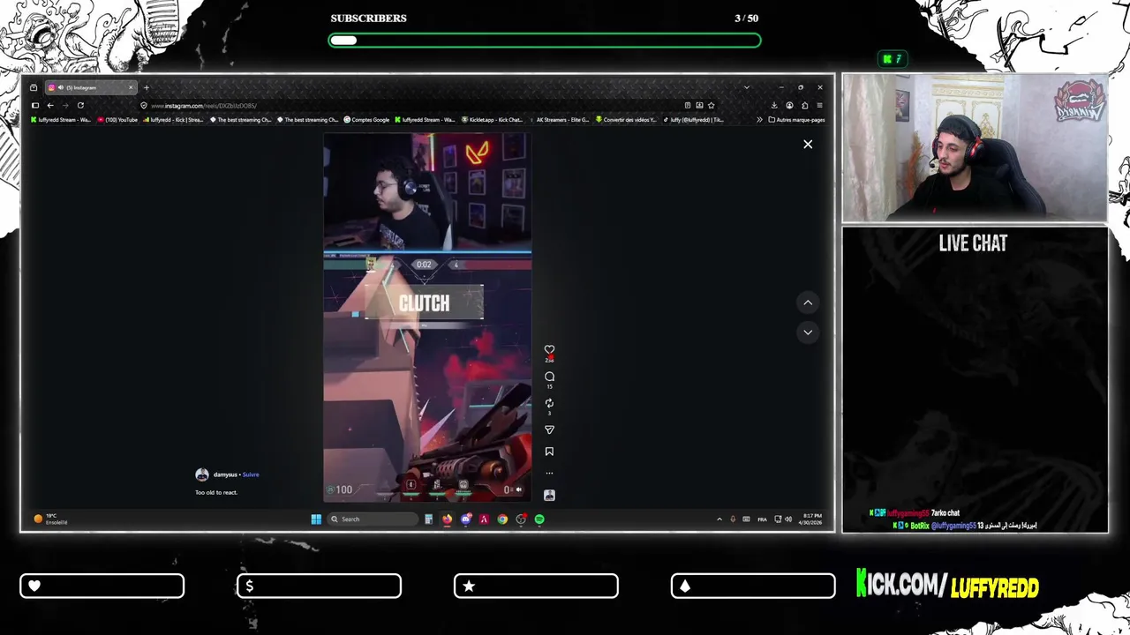Share the reel via paper plane icon
Viewport: 1130px width, 635px height.
coord(549,430)
